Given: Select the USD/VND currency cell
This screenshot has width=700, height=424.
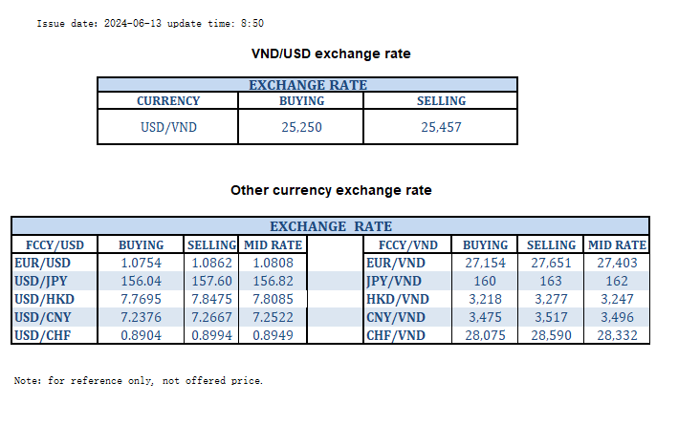Looking at the screenshot, I should 168,127.
